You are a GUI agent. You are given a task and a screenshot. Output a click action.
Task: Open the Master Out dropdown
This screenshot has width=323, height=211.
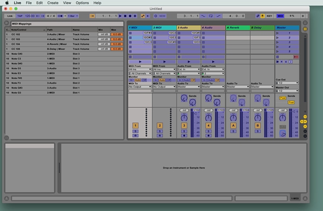click(287, 91)
